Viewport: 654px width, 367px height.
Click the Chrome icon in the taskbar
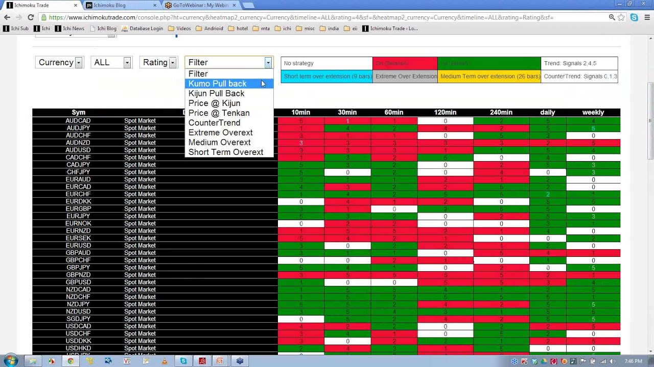coord(71,361)
